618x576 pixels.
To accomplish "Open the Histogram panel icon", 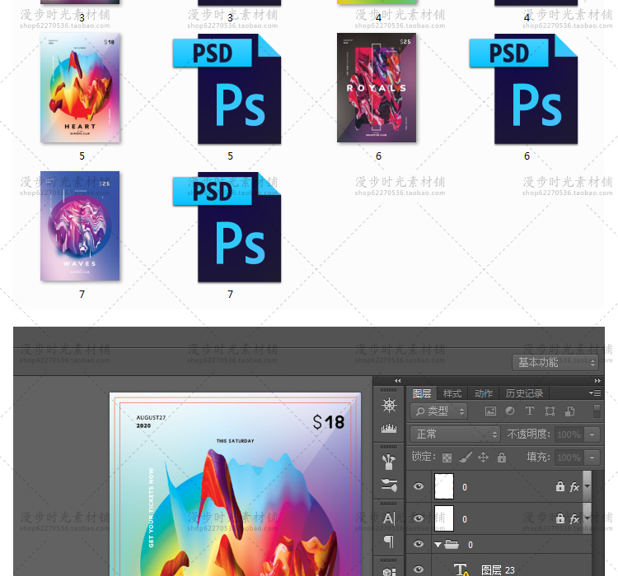I will tap(389, 428).
